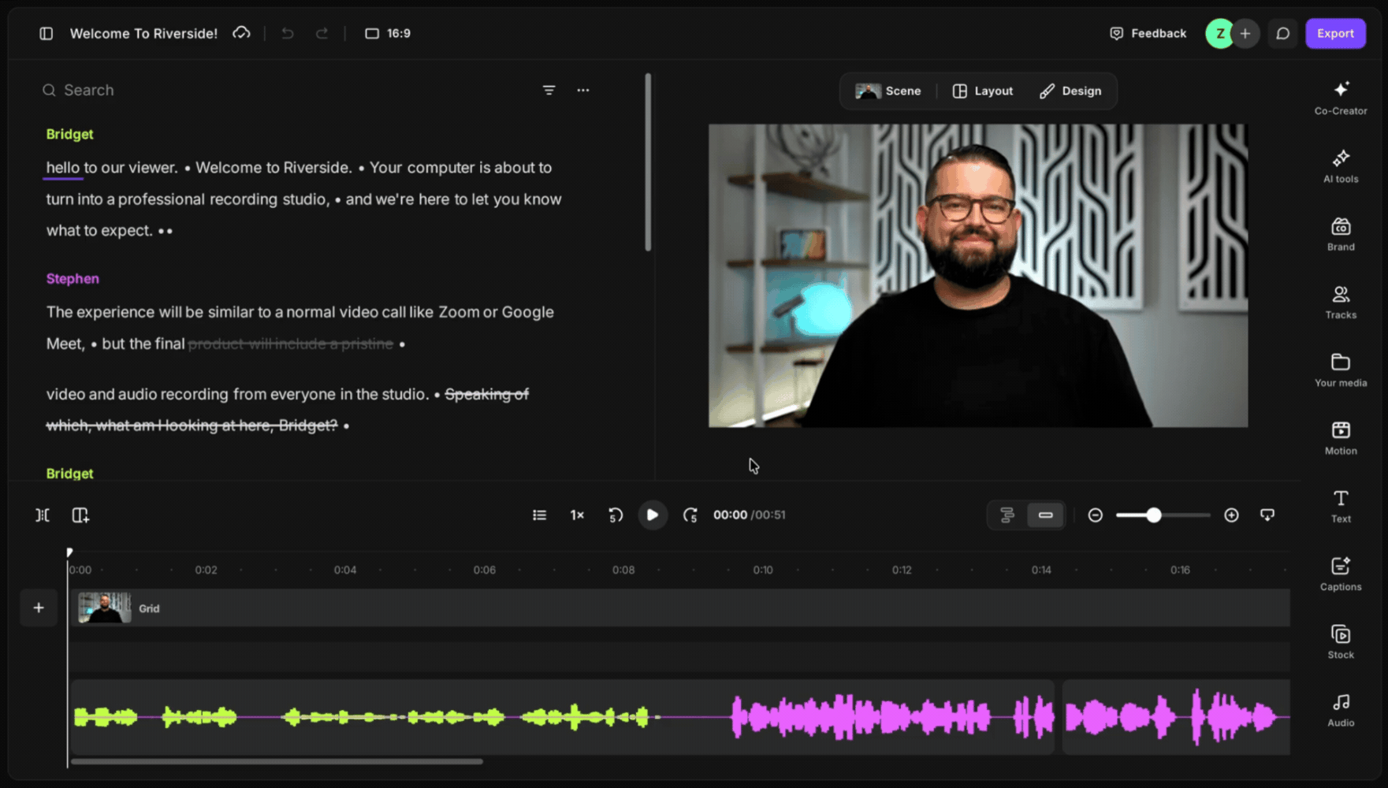Switch to the Scene tab
1388x788 pixels.
tap(888, 91)
